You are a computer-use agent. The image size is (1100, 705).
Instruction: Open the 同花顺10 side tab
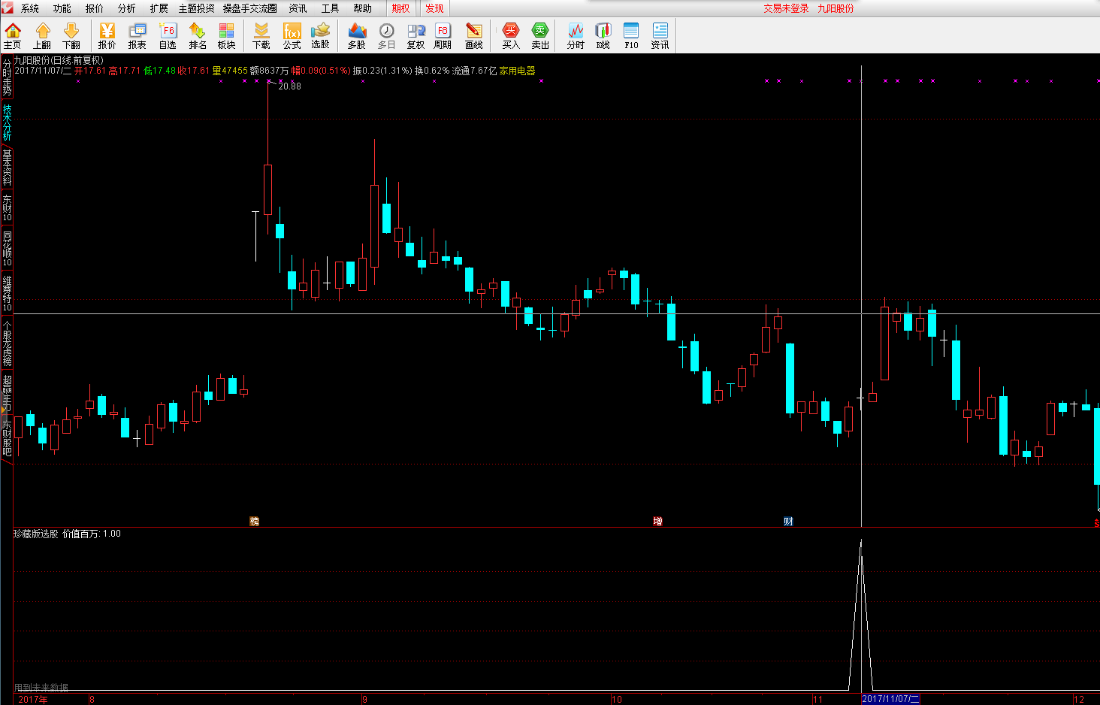coord(7,249)
